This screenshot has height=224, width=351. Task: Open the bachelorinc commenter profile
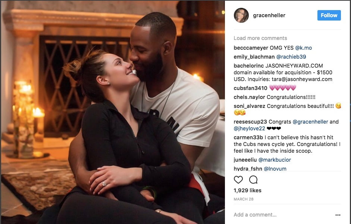click(x=248, y=66)
